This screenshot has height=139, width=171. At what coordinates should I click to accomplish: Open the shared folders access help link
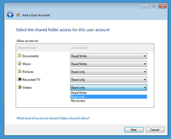53,118
